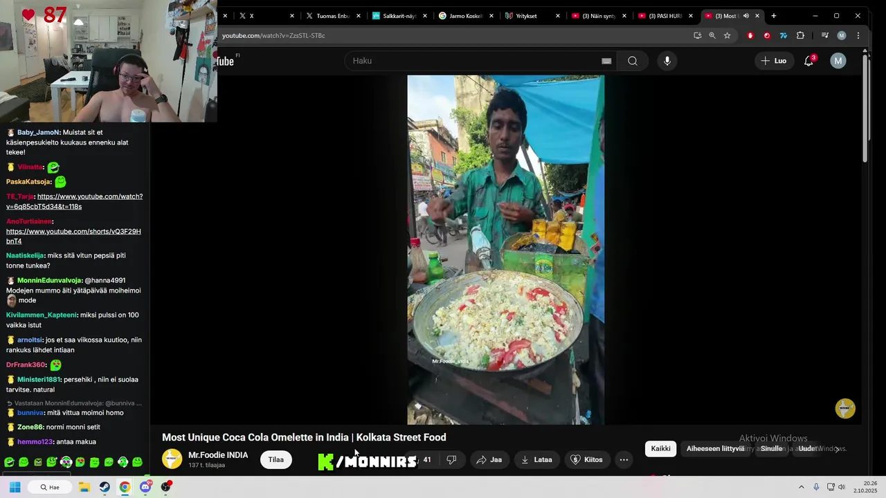
Task: Open the Chrome profile avatar
Action: click(842, 35)
